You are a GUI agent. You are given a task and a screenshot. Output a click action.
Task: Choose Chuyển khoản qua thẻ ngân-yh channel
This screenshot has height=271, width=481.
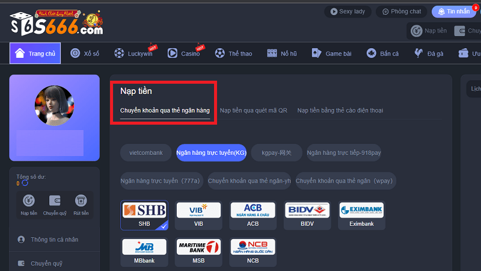249,181
